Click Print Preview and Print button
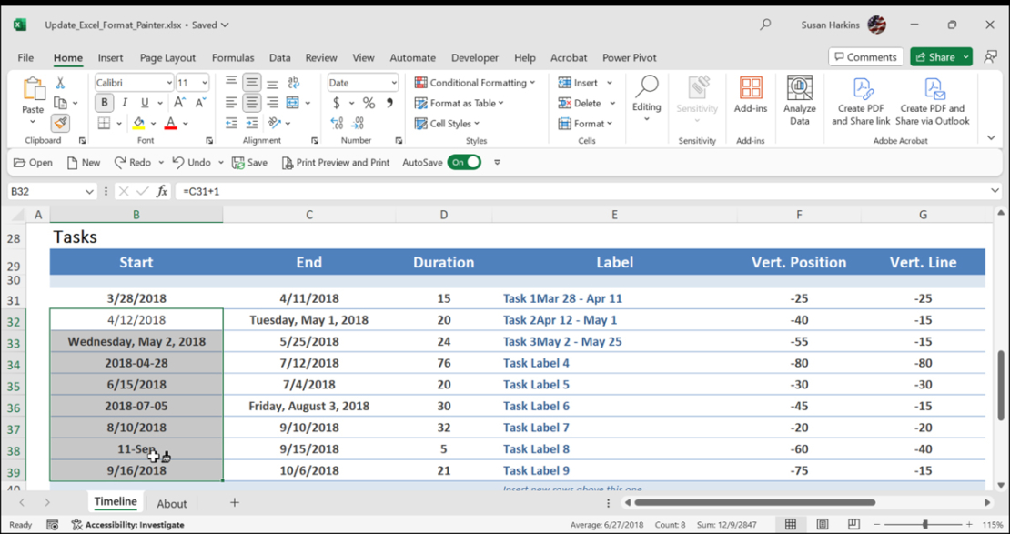Screen dimensions: 1010x534 tap(336, 162)
